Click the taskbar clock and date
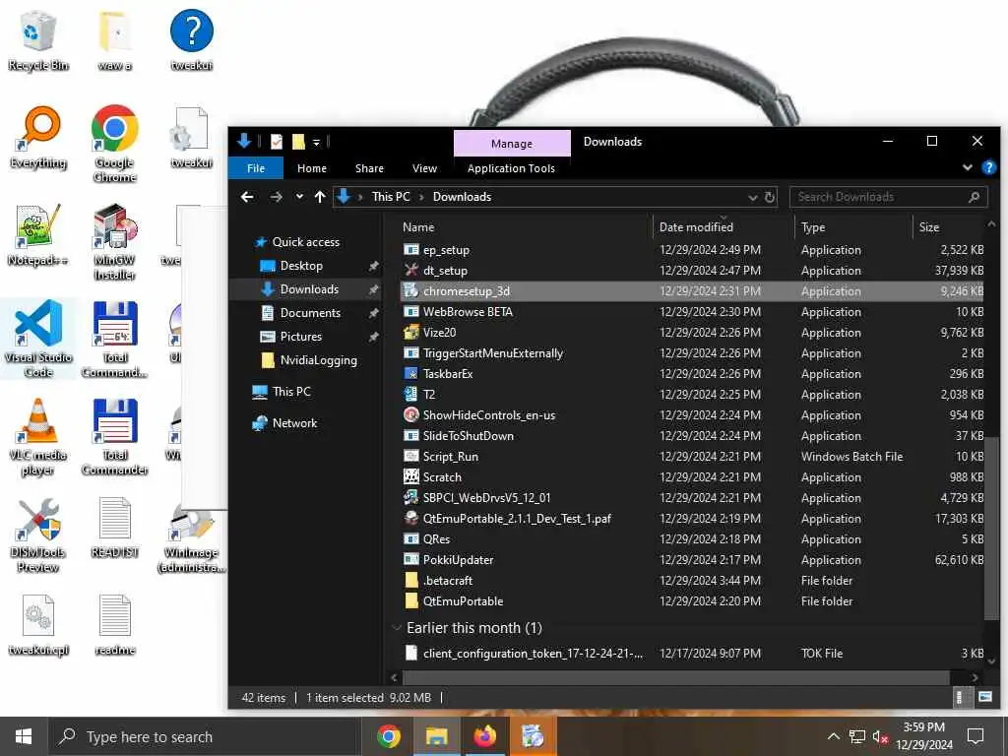The height and width of the screenshot is (756, 1008). (923, 736)
